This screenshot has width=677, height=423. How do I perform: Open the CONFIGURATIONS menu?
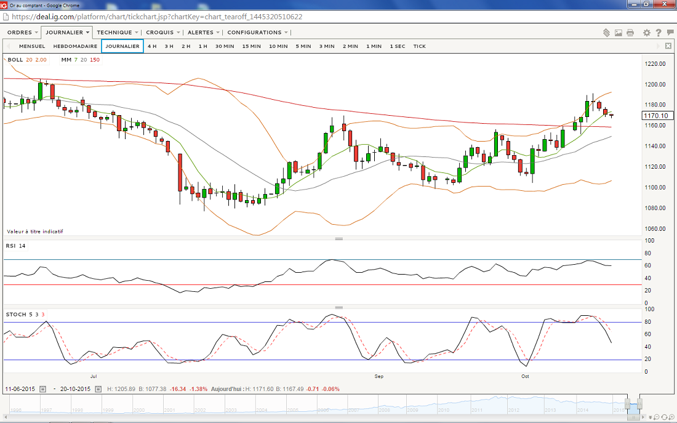257,33
